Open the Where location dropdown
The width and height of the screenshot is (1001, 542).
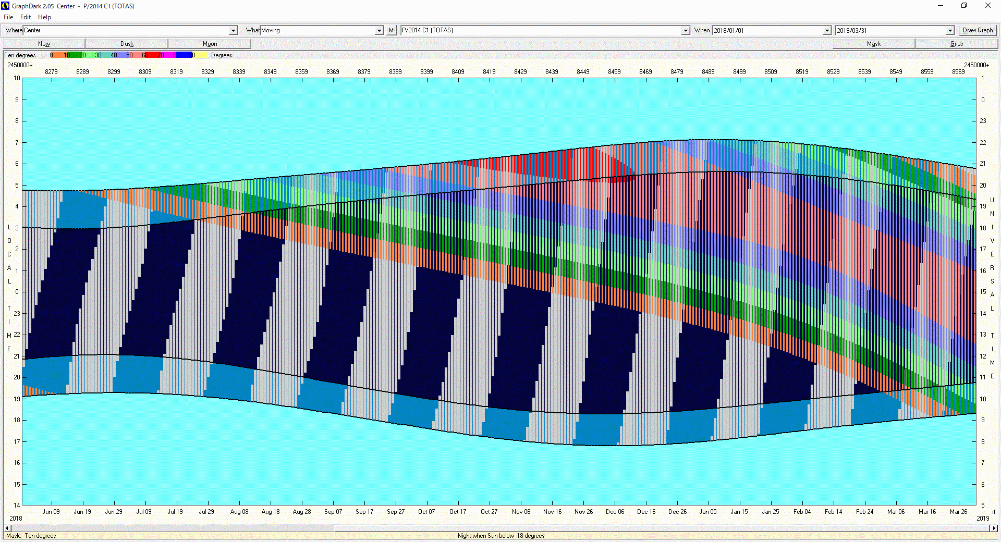[233, 31]
